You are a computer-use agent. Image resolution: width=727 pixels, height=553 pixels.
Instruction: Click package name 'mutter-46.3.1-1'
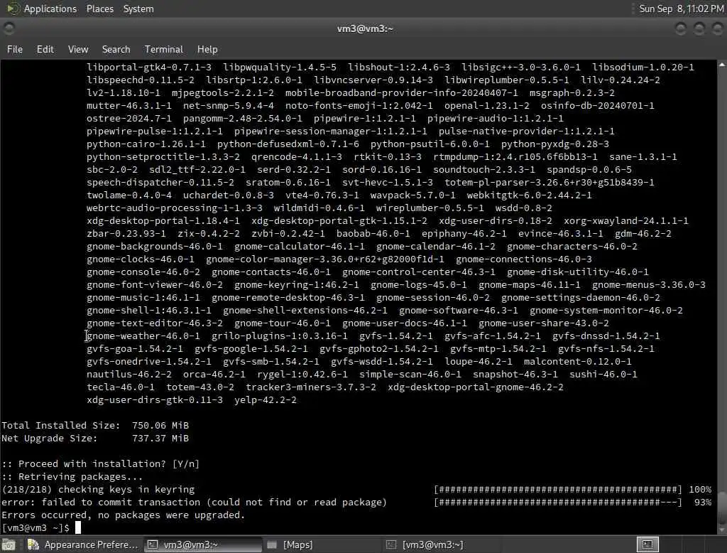[x=129, y=105]
